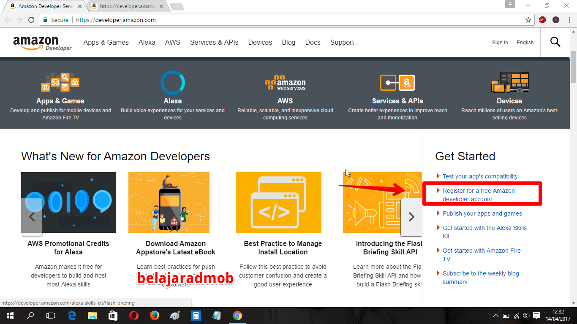
Task: Open File Explorer from taskbar
Action: 92,316
